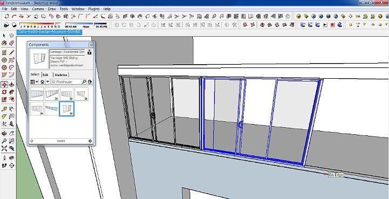The width and height of the screenshot is (389, 199).
Task: Pick the Section Plane tool
Action: coord(11,166)
